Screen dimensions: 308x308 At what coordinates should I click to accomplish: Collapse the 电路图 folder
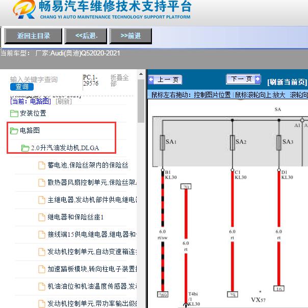click(30, 130)
